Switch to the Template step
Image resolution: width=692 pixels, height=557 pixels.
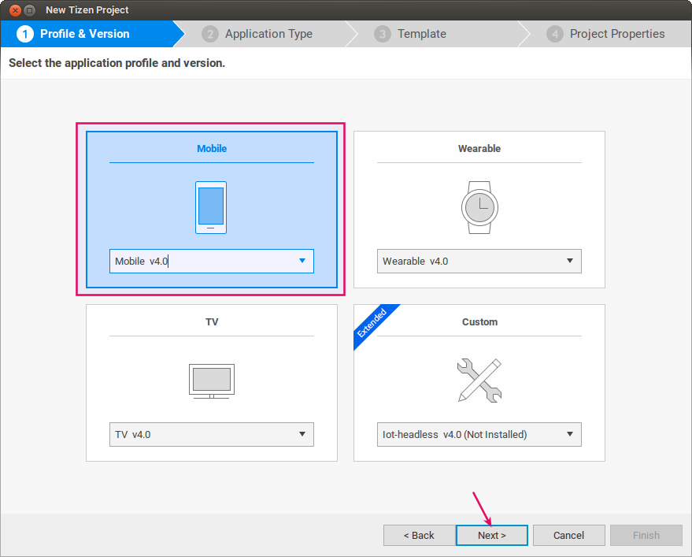pos(421,34)
